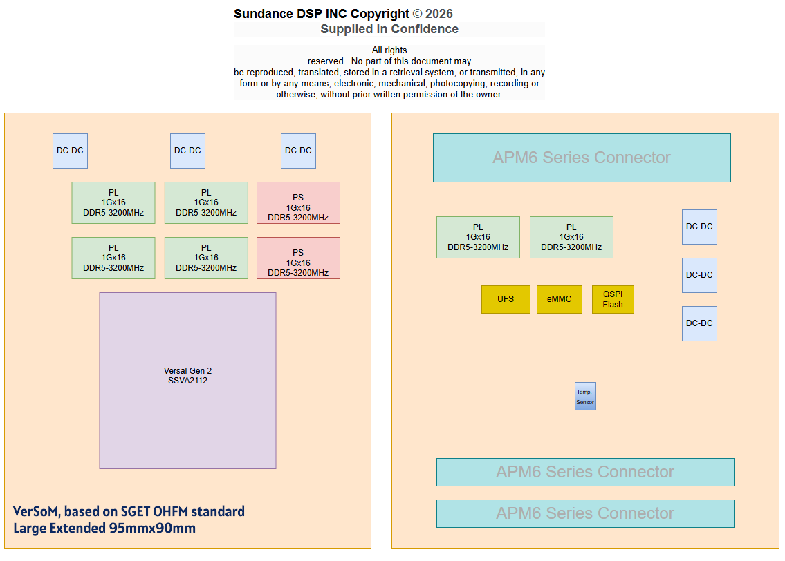Select the QSPI Flash block

tap(613, 299)
